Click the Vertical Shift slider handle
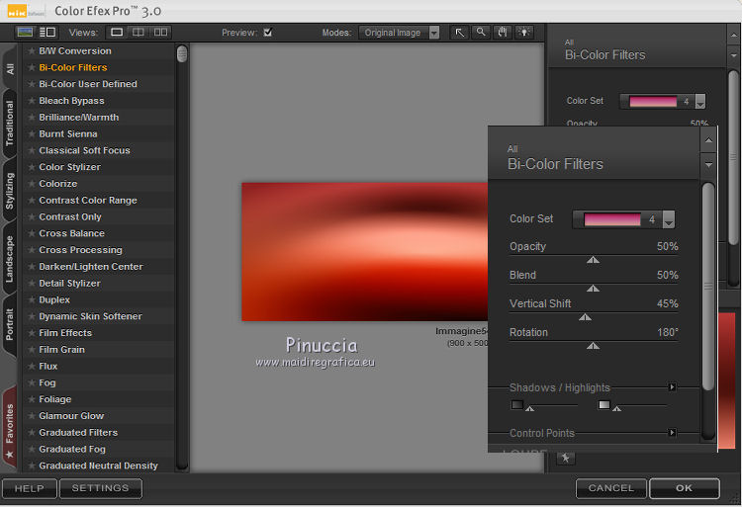The height and width of the screenshot is (507, 742). (x=585, y=317)
